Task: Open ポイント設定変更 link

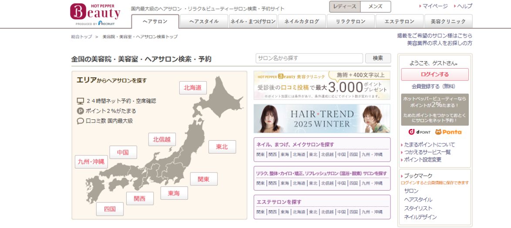Action: [423, 160]
